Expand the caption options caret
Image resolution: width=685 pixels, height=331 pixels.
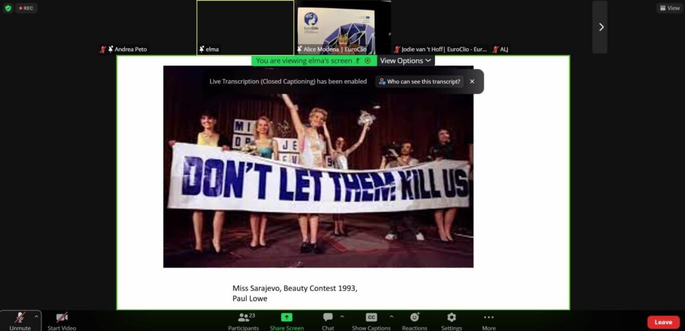point(391,316)
